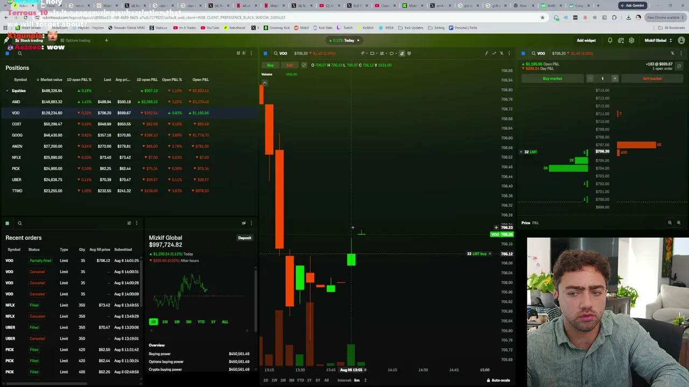Toggle the chart magnet snap tool
Image resolution: width=689 pixels, height=387 pixels.
(x=409, y=53)
